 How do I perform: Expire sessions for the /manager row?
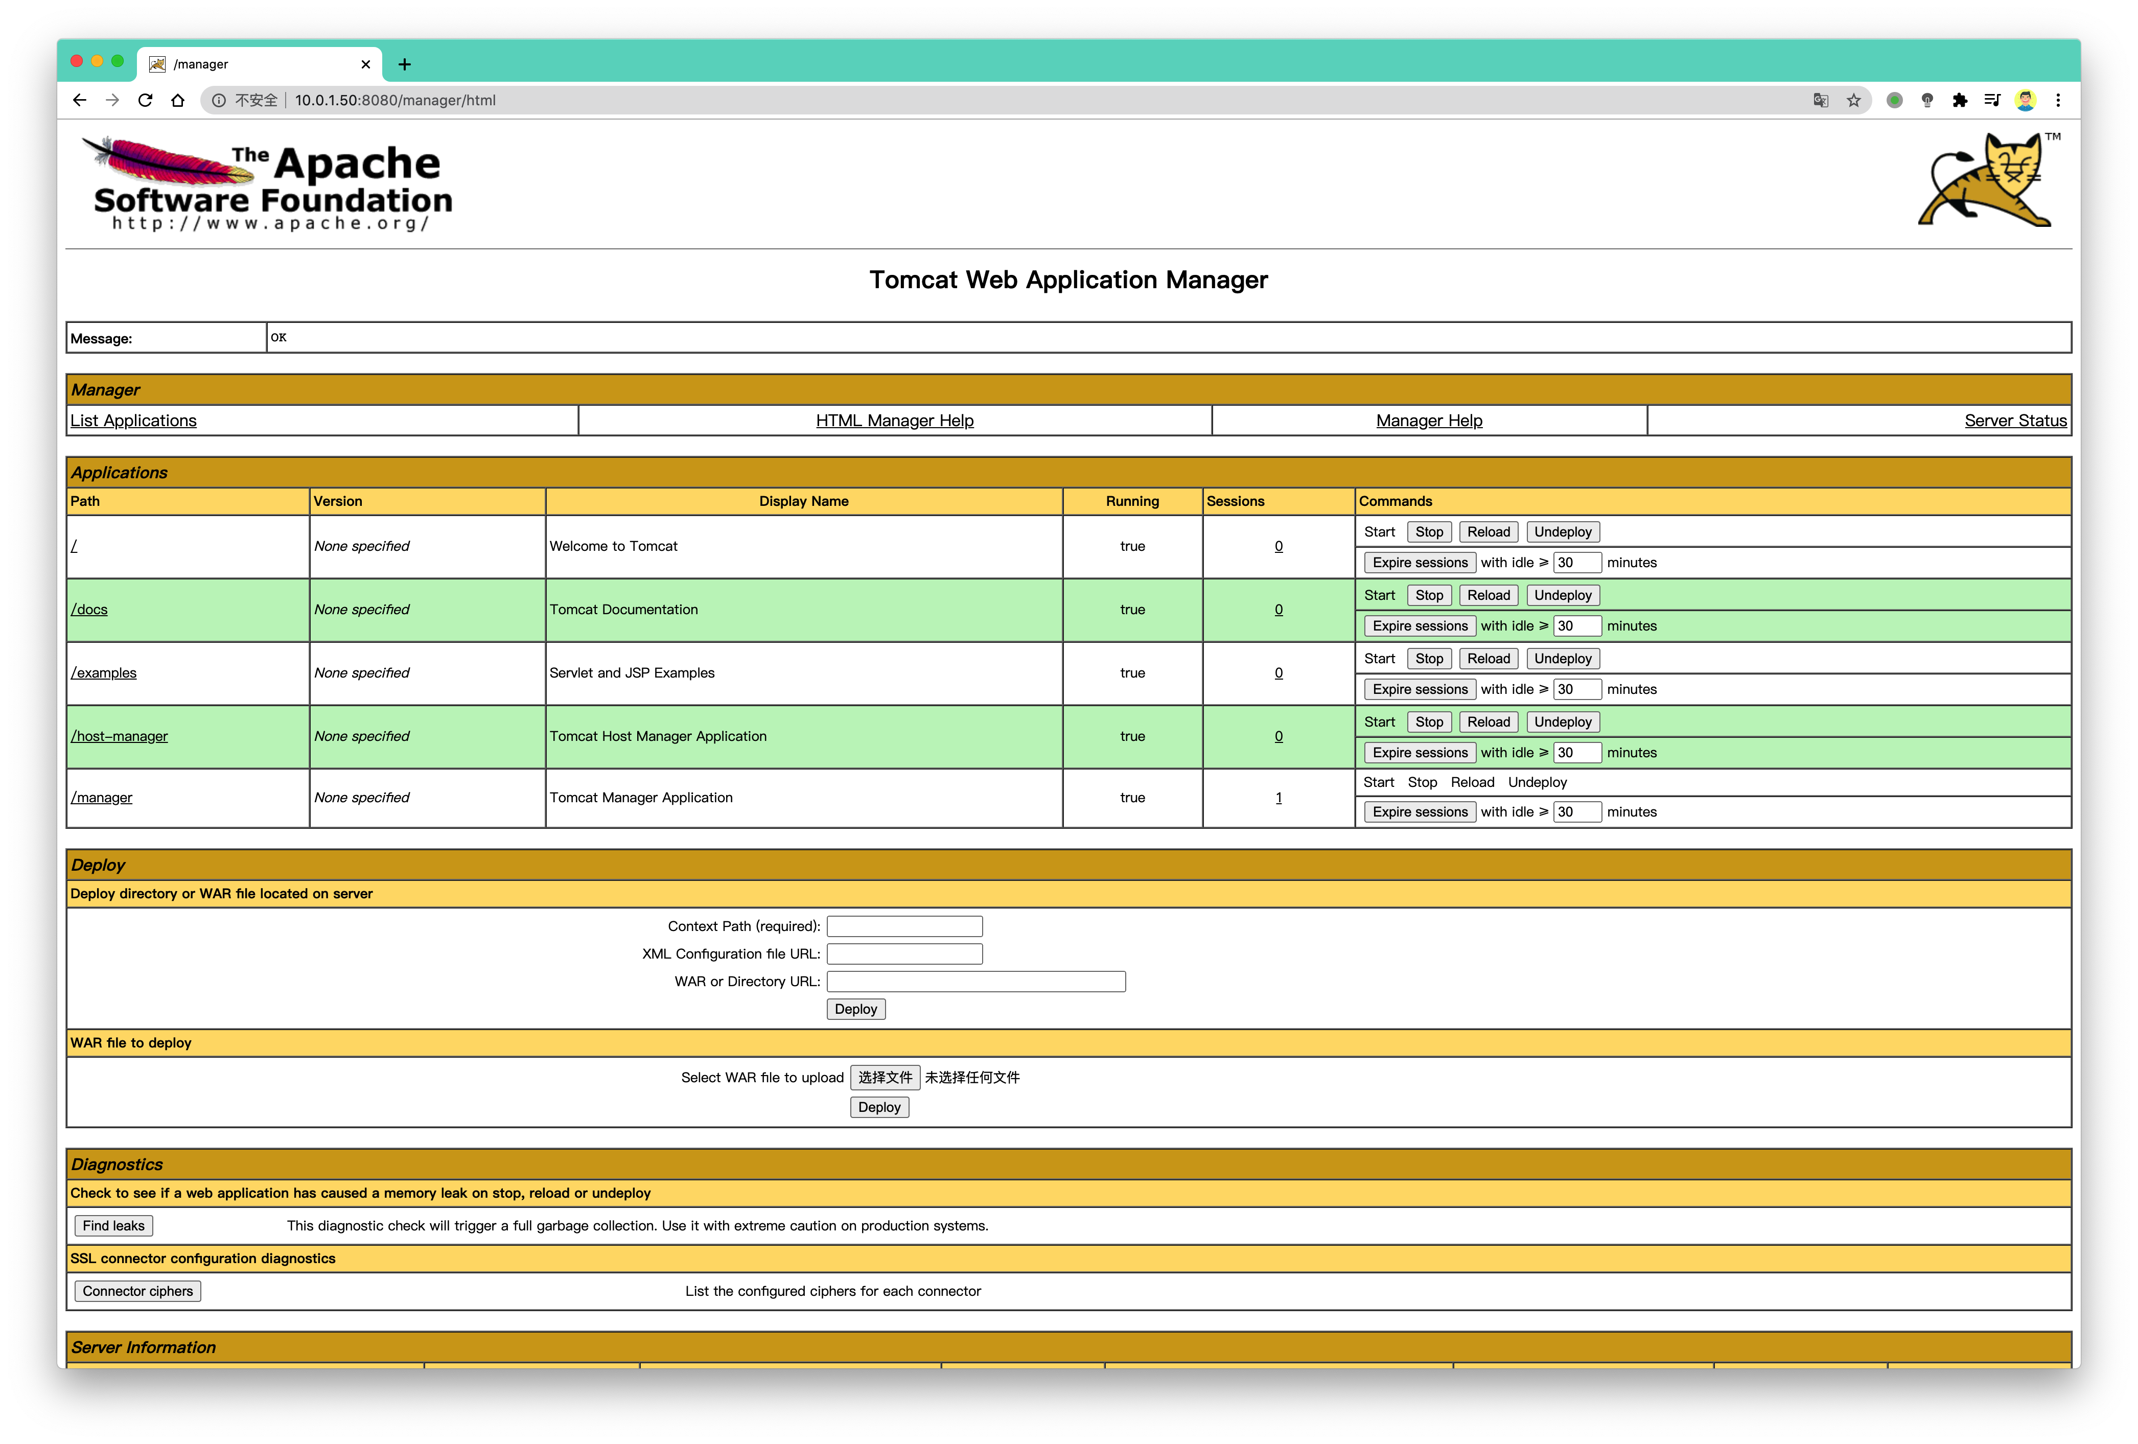click(1420, 811)
